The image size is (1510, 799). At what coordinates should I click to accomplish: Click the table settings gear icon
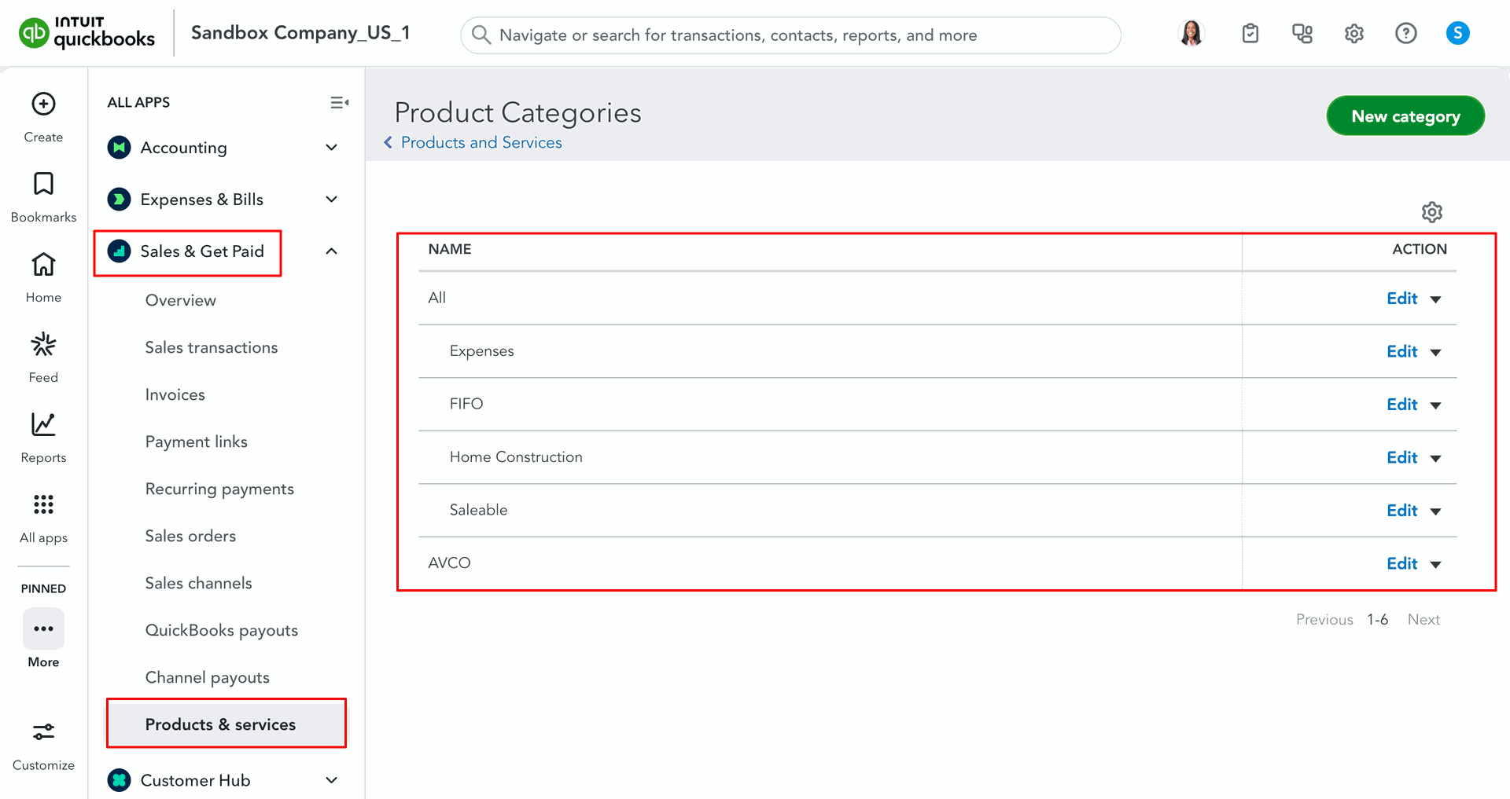pyautogui.click(x=1431, y=212)
